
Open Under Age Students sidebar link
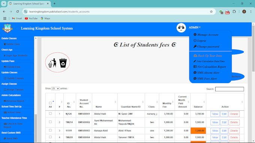point(15,55)
